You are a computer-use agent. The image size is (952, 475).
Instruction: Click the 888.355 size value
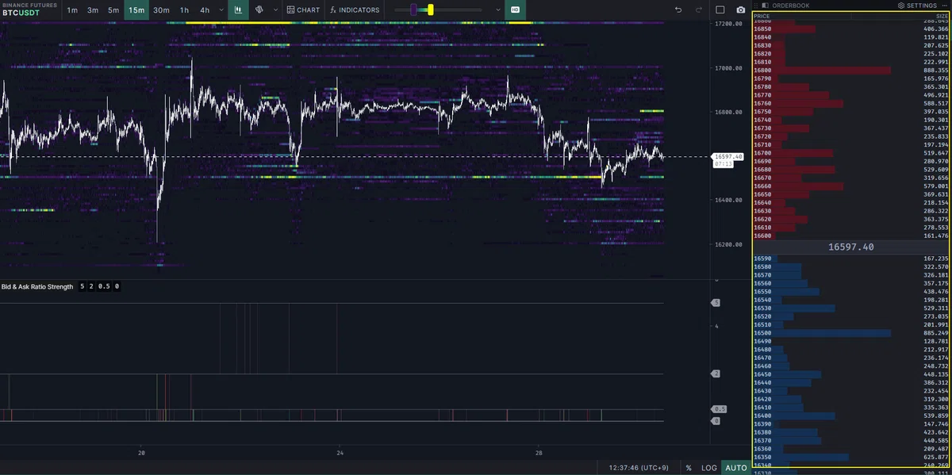[936, 71]
